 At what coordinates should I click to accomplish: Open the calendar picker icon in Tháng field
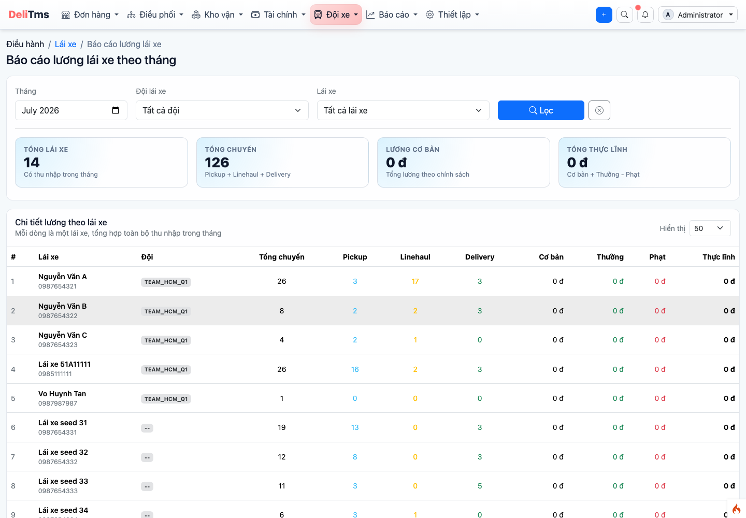coord(116,110)
